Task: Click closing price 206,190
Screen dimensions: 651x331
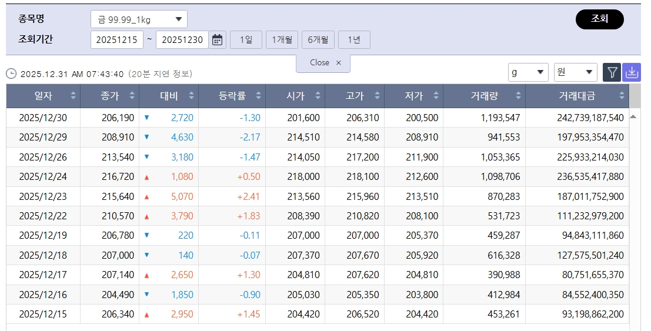Action: coord(118,118)
